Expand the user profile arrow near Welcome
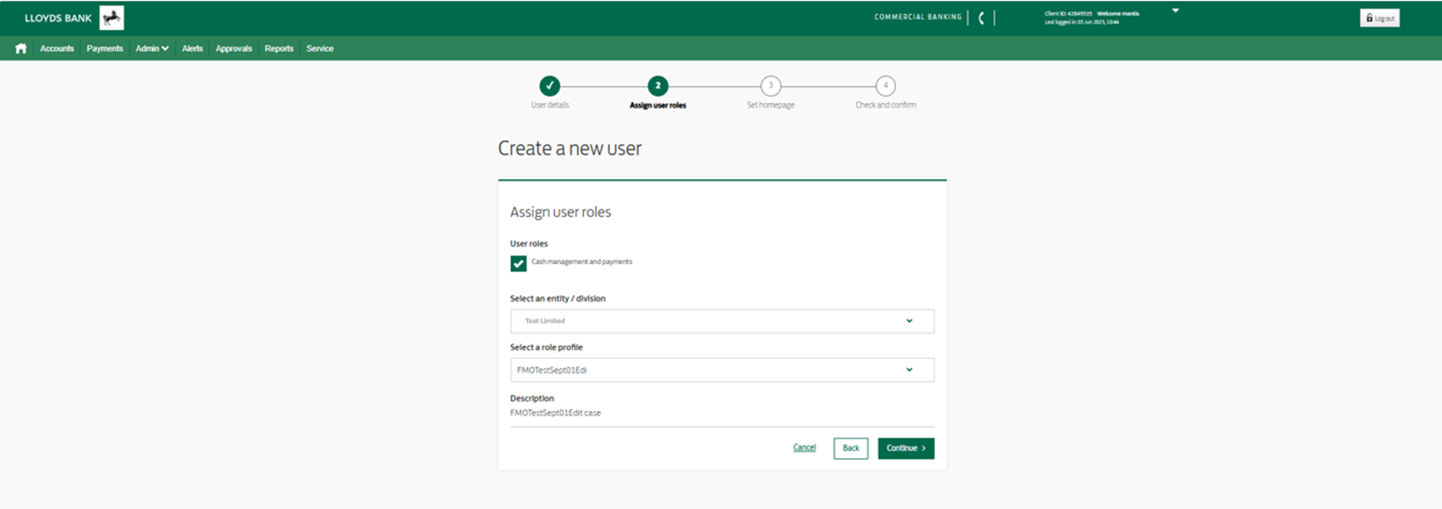Image resolution: width=1442 pixels, height=509 pixels. pyautogui.click(x=1176, y=11)
